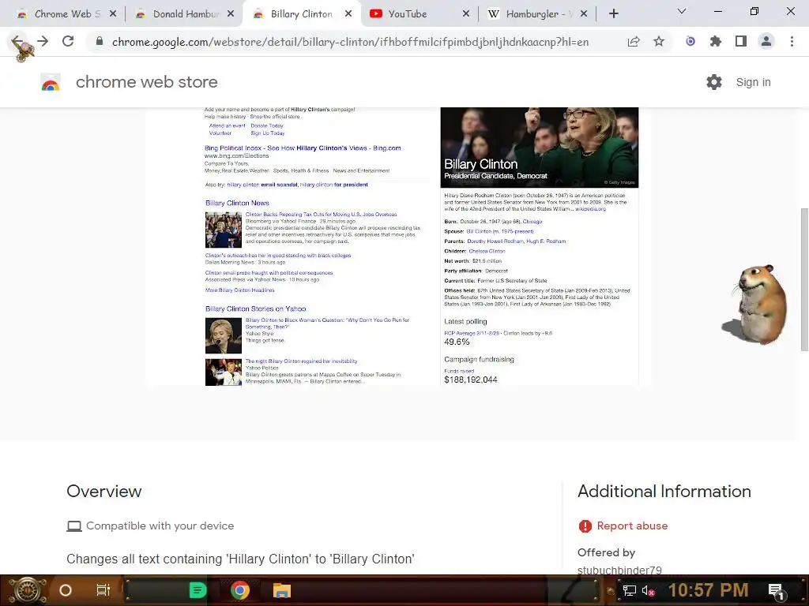Open notification center in taskbar
The height and width of the screenshot is (606, 809).
(x=777, y=590)
